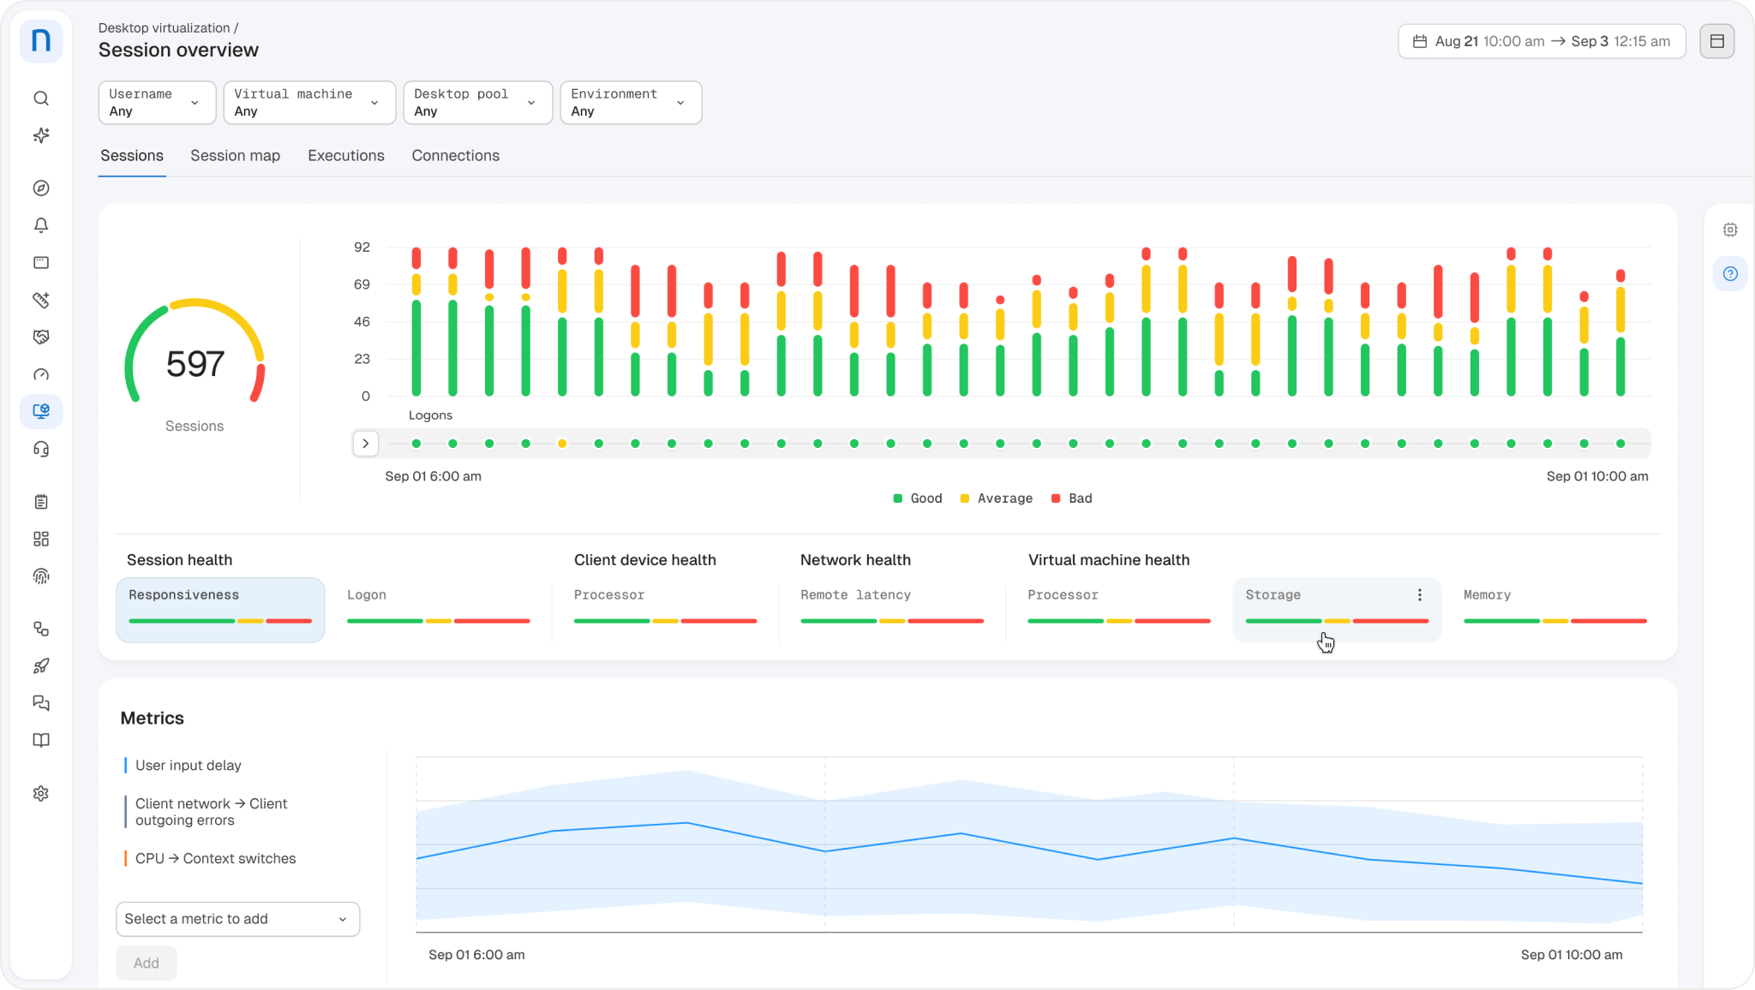Select the desktop virtualization monitor icon
This screenshot has height=990, width=1755.
tap(41, 412)
